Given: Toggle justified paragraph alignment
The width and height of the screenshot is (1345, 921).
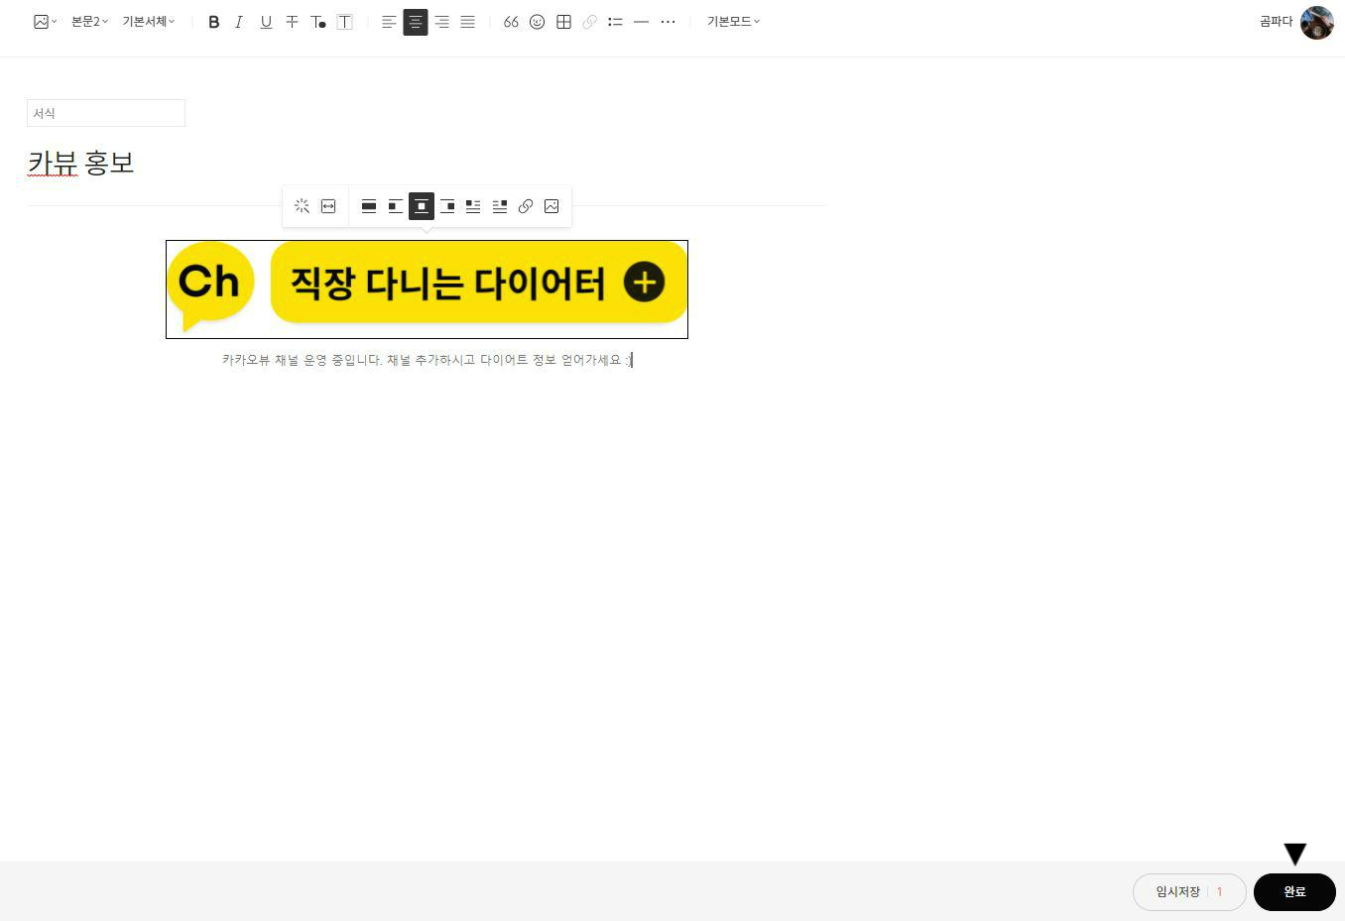Looking at the screenshot, I should pos(467,22).
